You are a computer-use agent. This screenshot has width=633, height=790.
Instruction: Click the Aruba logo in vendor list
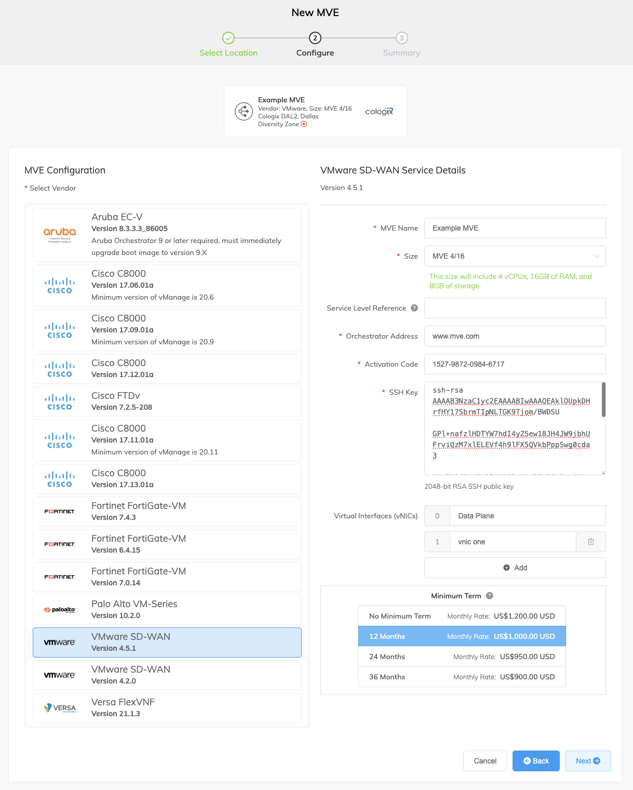tap(60, 235)
